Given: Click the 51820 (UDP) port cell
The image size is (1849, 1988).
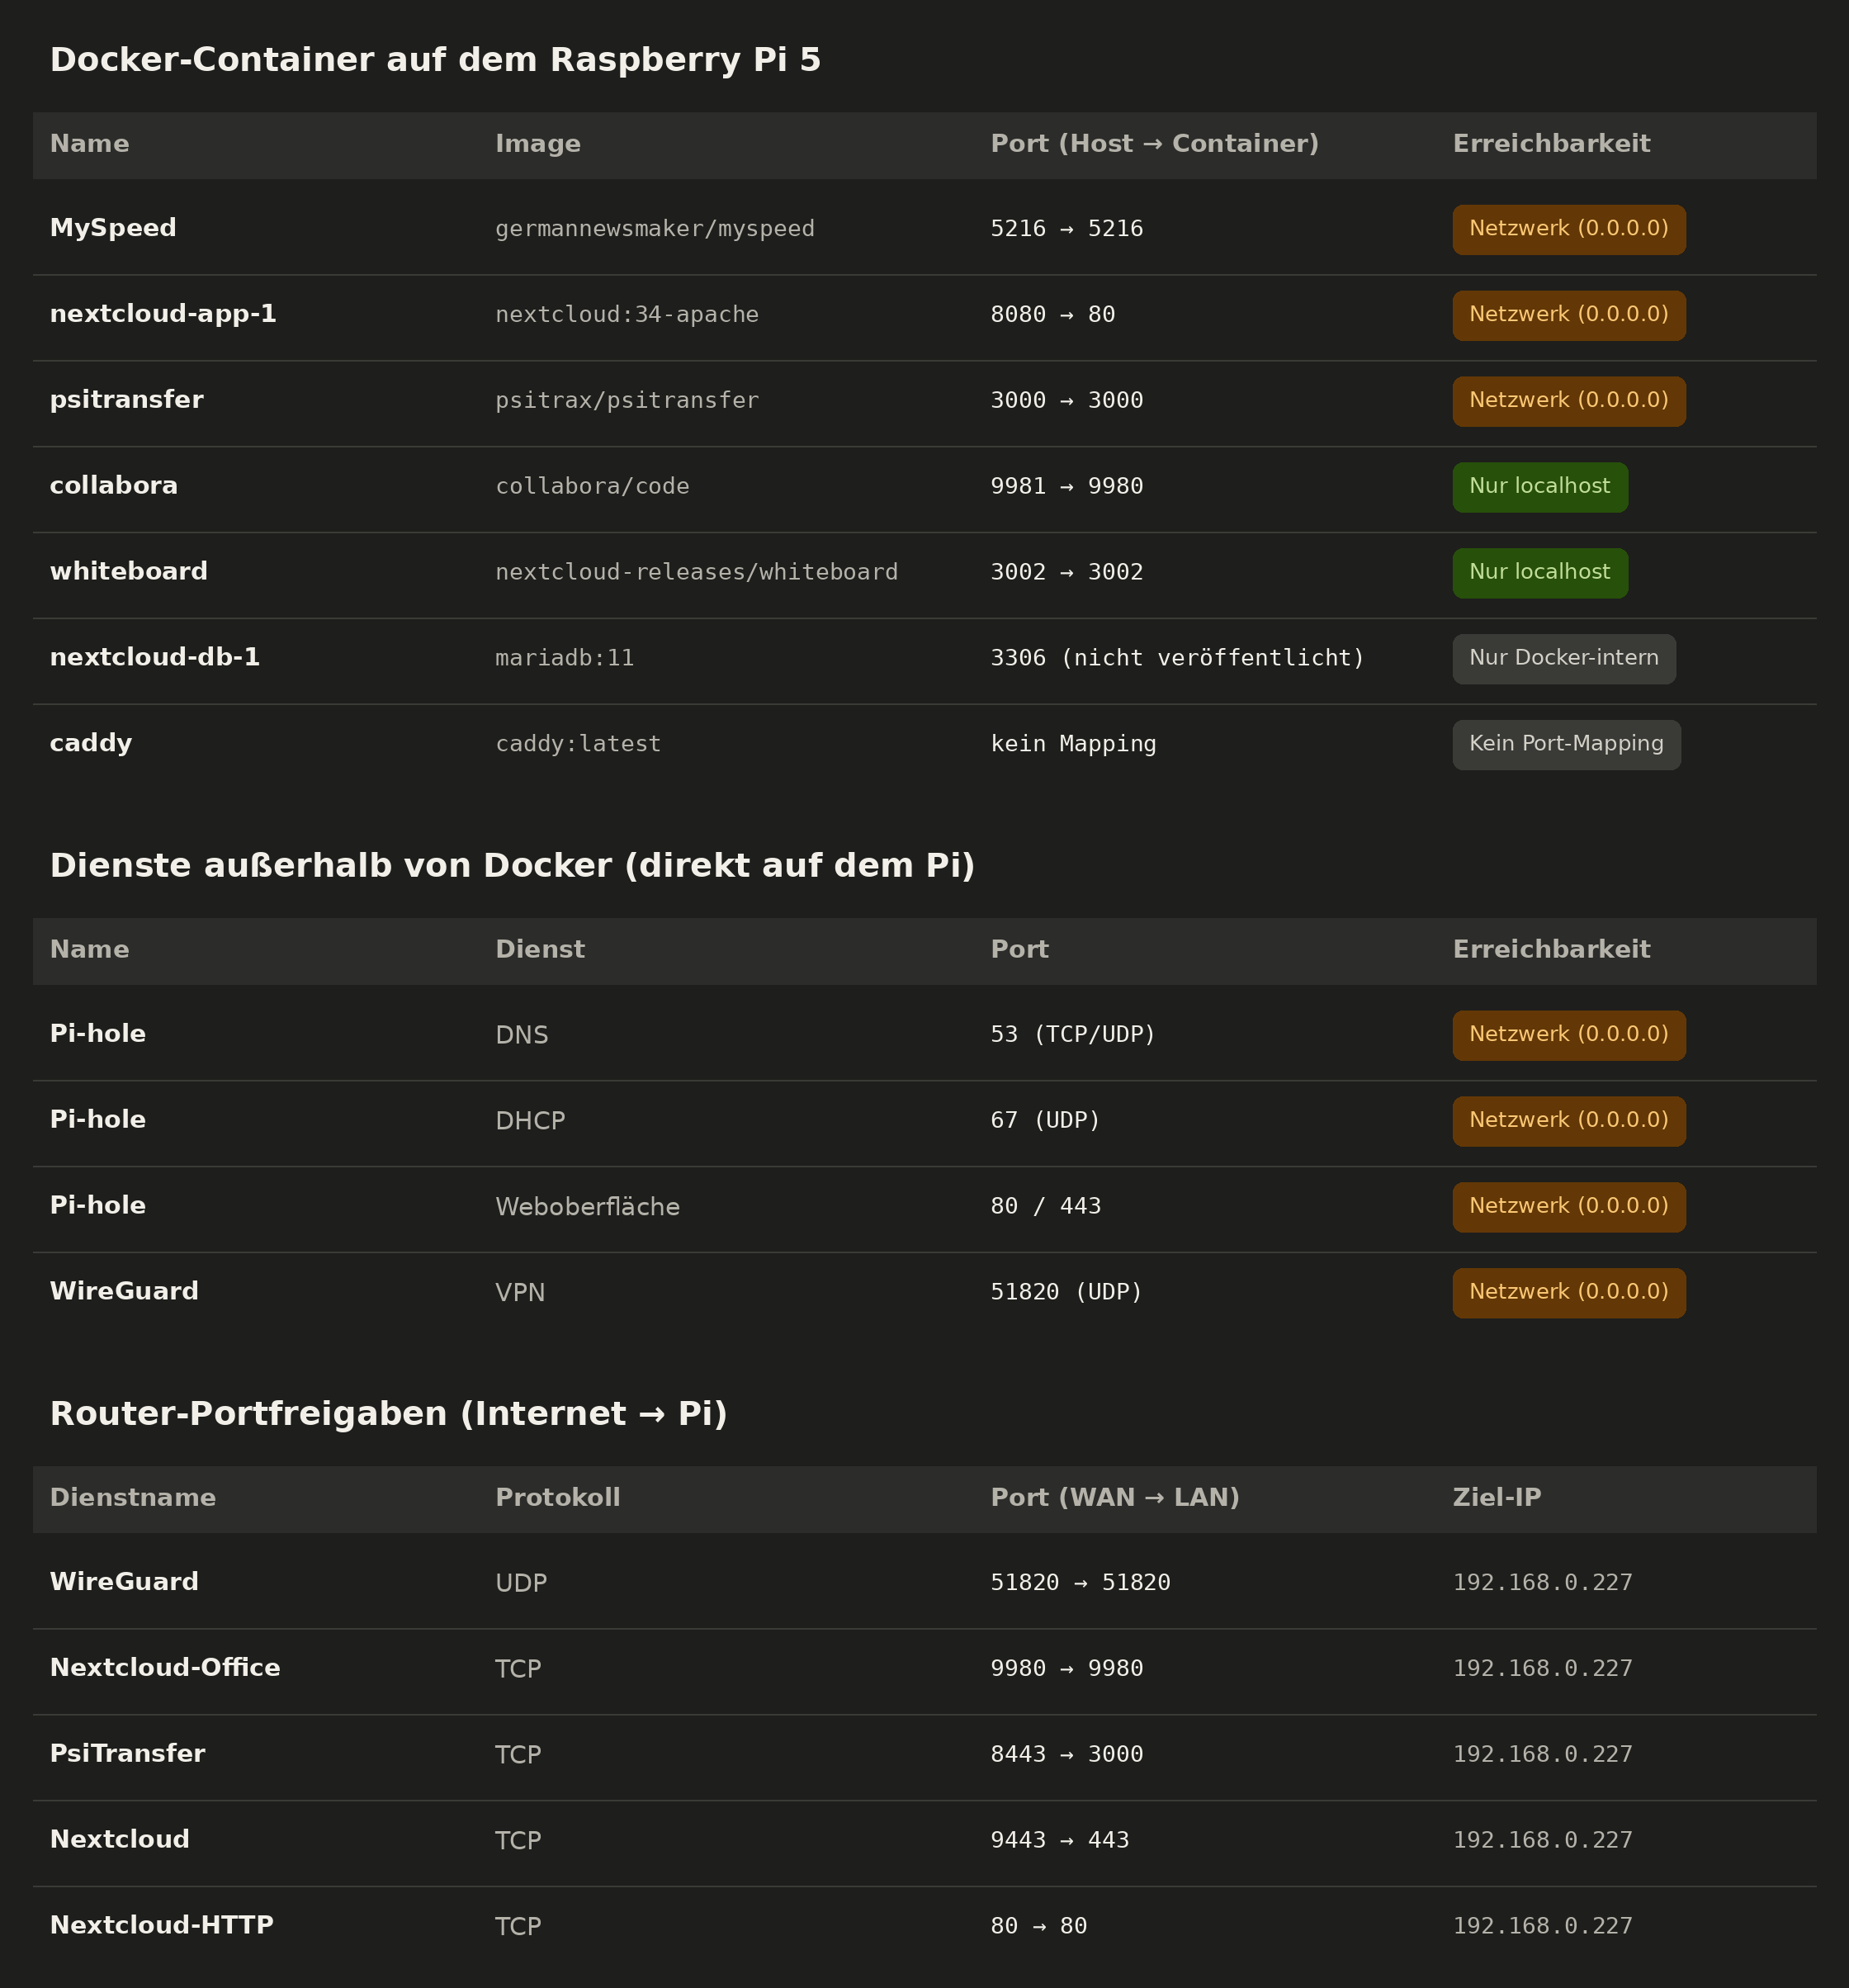Looking at the screenshot, I should pyautogui.click(x=1066, y=1293).
